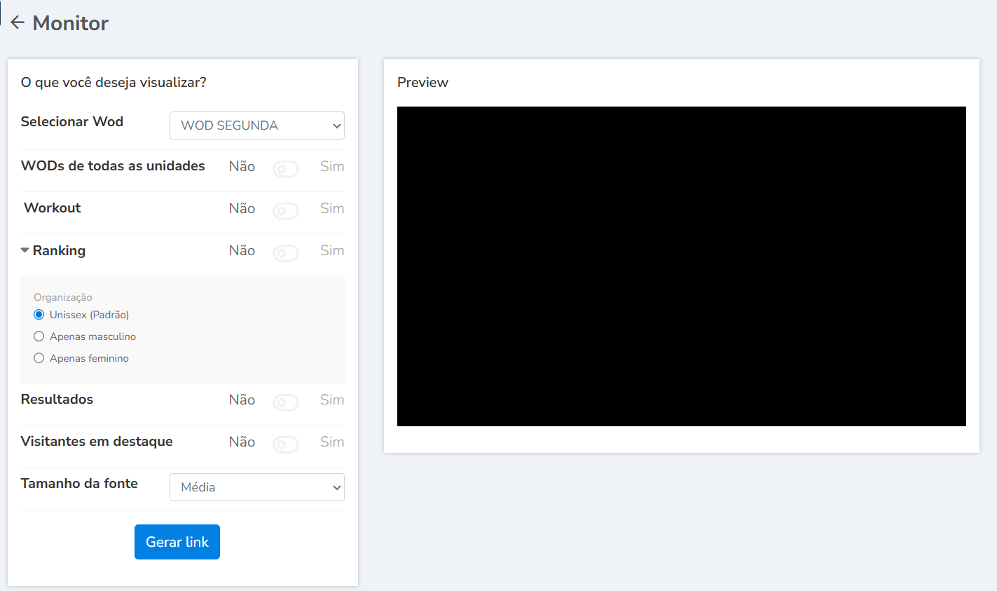Enable the Resultados toggle switch
The image size is (997, 591).
click(x=286, y=402)
